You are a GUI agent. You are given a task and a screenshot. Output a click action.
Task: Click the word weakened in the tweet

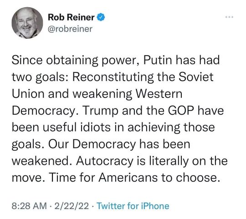point(41,161)
